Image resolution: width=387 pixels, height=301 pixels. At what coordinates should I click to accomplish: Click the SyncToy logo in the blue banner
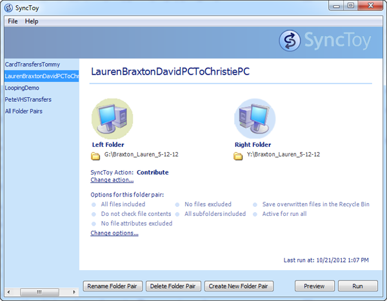tap(325, 41)
